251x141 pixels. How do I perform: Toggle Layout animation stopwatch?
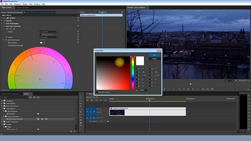tap(6, 37)
